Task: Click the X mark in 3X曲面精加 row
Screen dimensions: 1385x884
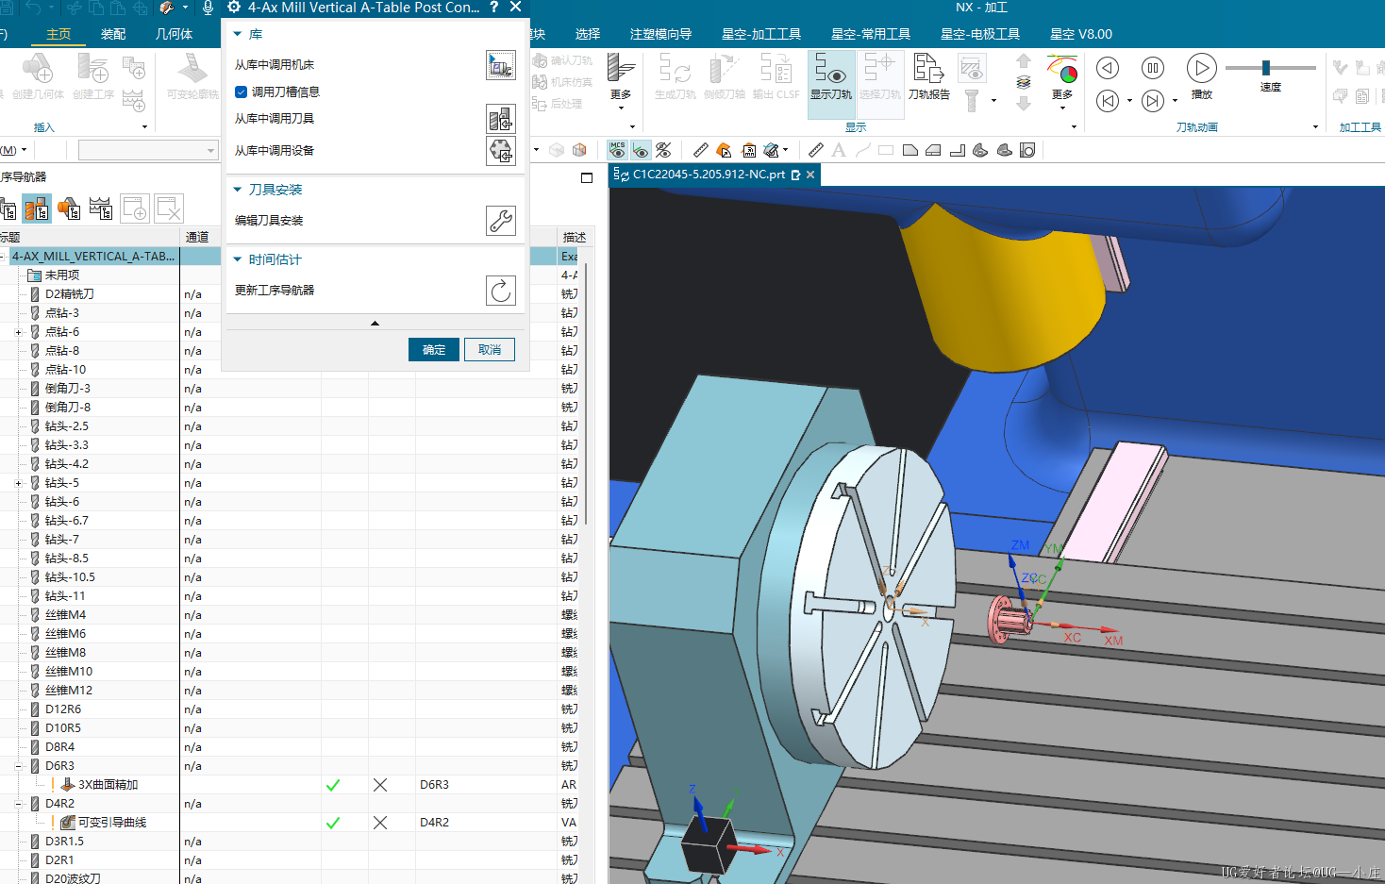Action: 380,785
